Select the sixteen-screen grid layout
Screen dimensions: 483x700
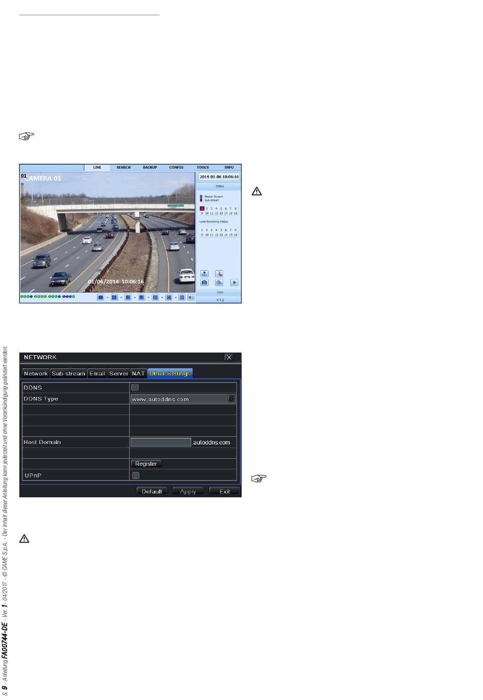coord(182,297)
